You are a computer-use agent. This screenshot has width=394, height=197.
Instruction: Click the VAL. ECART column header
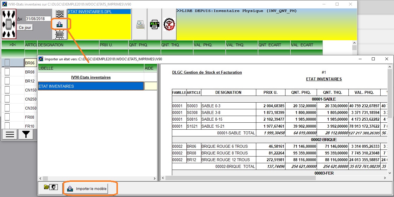[x=306, y=45]
